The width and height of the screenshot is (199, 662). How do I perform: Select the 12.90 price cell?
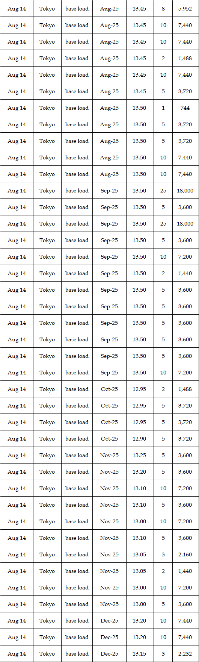(139, 439)
